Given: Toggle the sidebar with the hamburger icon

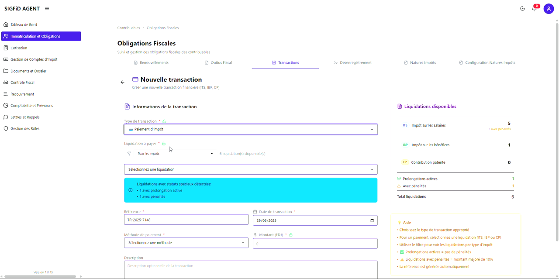Looking at the screenshot, I should point(46,8).
